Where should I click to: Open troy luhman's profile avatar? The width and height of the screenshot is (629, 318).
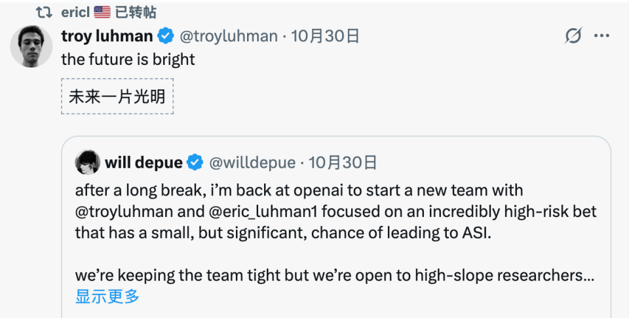[32, 47]
